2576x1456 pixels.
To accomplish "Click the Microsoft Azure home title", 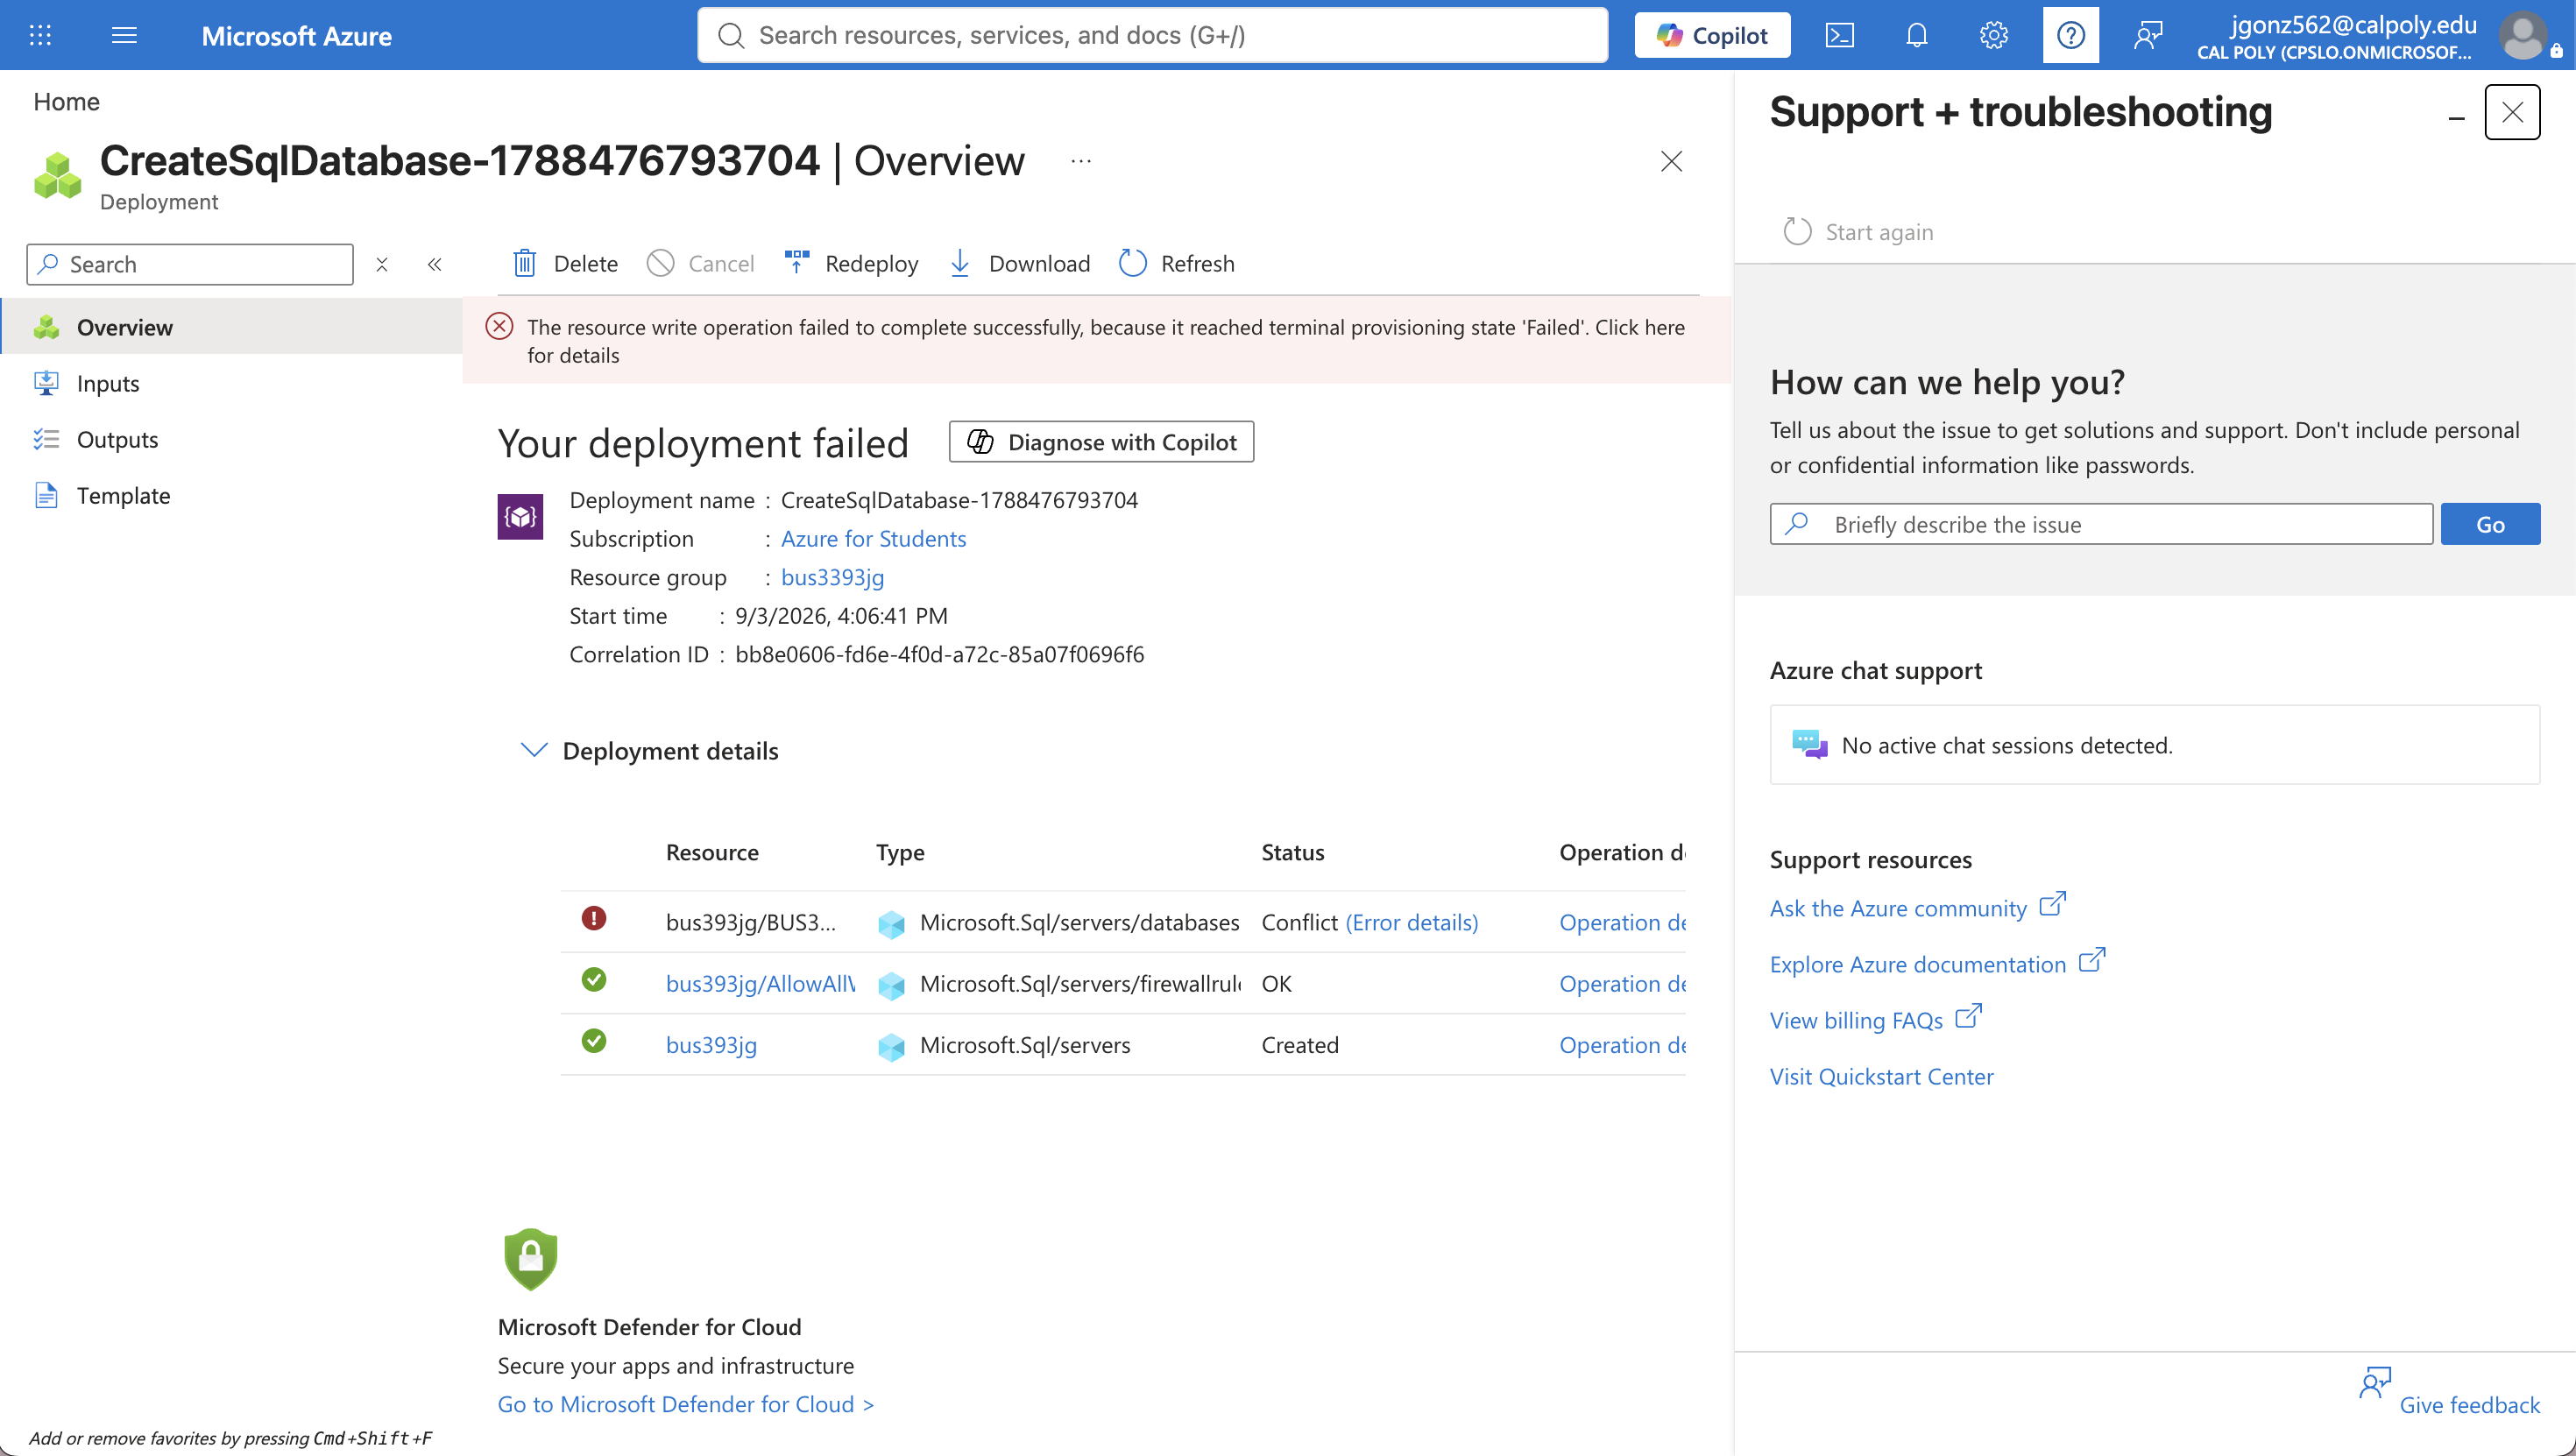I will [x=297, y=36].
